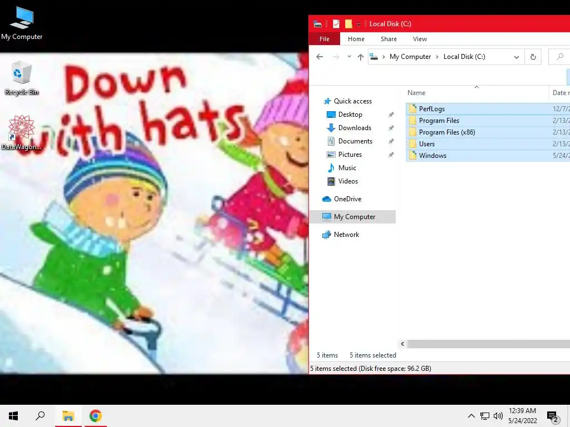
Task: Click My Computer in address breadcrumb
Action: [x=410, y=57]
